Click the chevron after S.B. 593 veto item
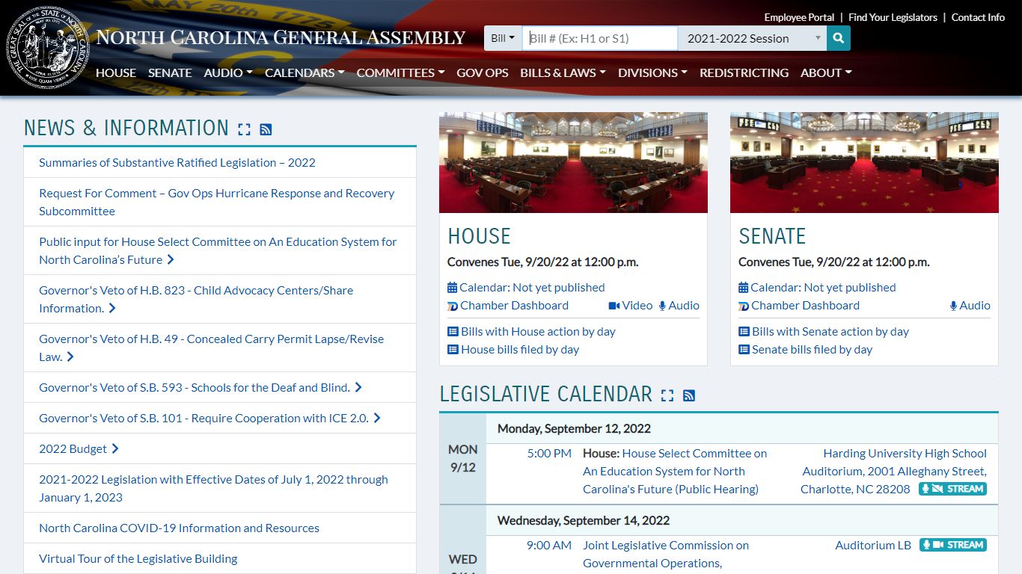The width and height of the screenshot is (1022, 574). pyautogui.click(x=358, y=387)
